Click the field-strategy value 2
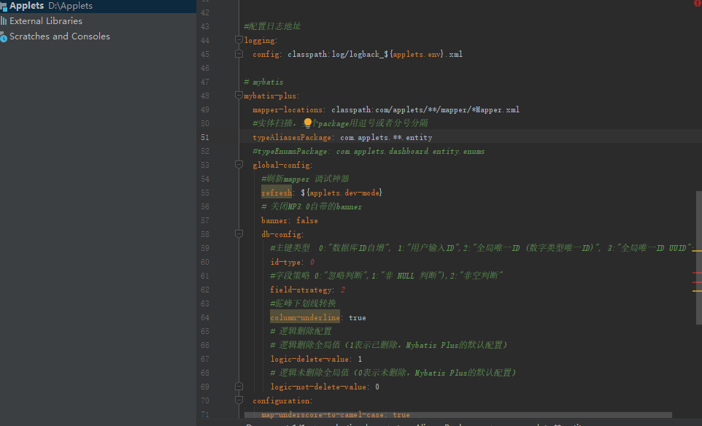The image size is (702, 426). point(343,290)
